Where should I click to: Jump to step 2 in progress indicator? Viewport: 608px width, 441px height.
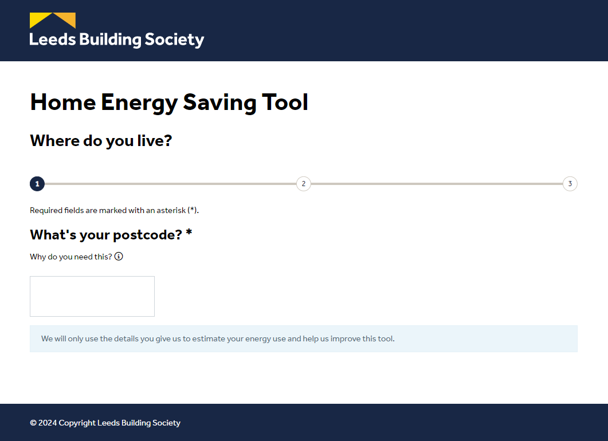tap(304, 184)
